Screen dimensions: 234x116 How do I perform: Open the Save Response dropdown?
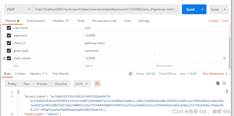[215, 74]
